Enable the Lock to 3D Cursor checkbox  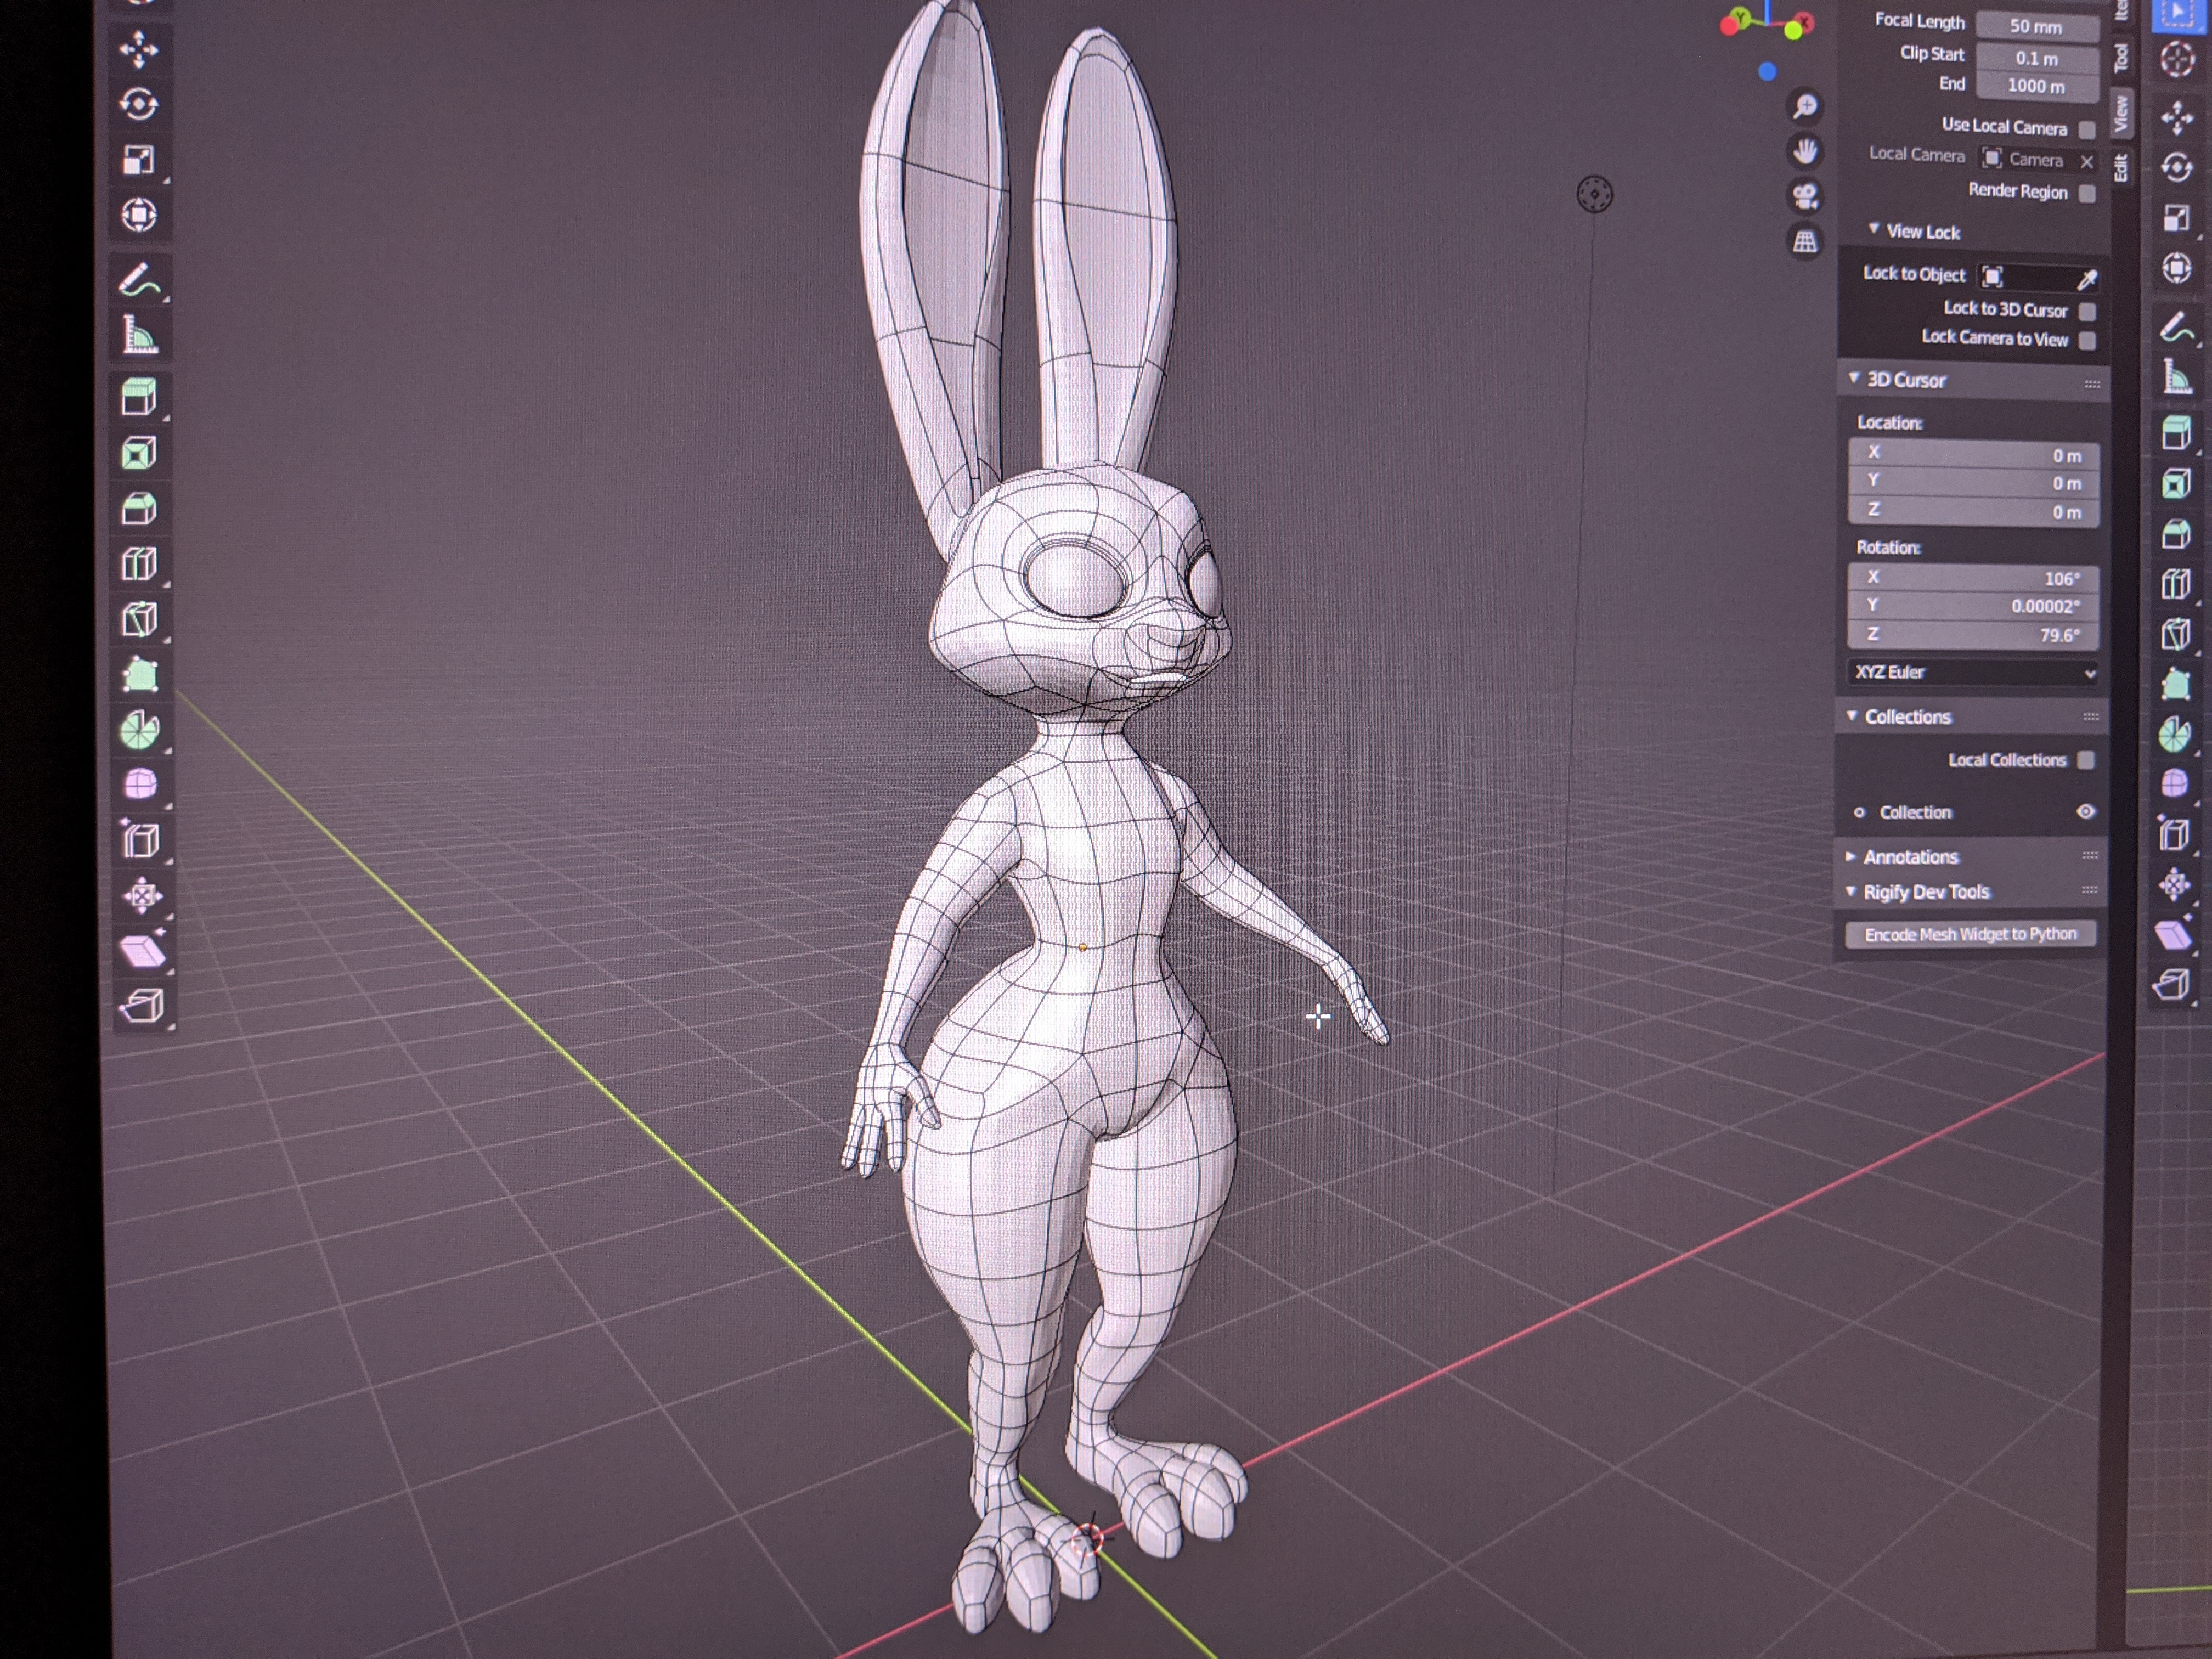click(x=2087, y=311)
